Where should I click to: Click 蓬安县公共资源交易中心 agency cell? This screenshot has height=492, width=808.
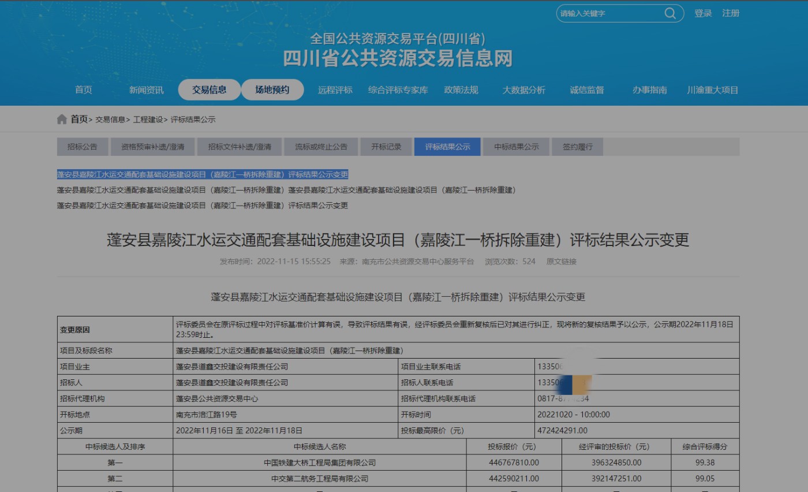tap(286, 398)
